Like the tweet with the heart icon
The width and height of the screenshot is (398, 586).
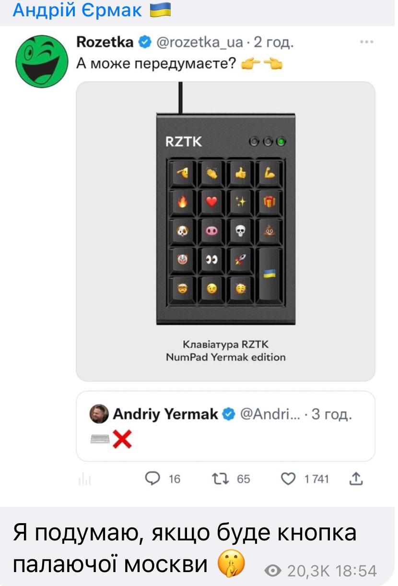[289, 478]
